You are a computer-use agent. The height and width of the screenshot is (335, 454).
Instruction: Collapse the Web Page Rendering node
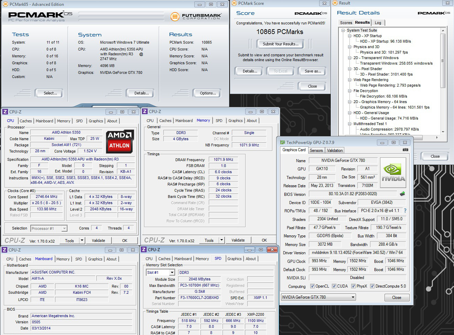[x=349, y=80]
